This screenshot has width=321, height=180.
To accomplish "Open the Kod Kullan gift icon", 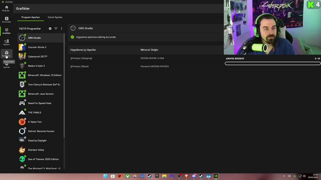I will [7, 53].
